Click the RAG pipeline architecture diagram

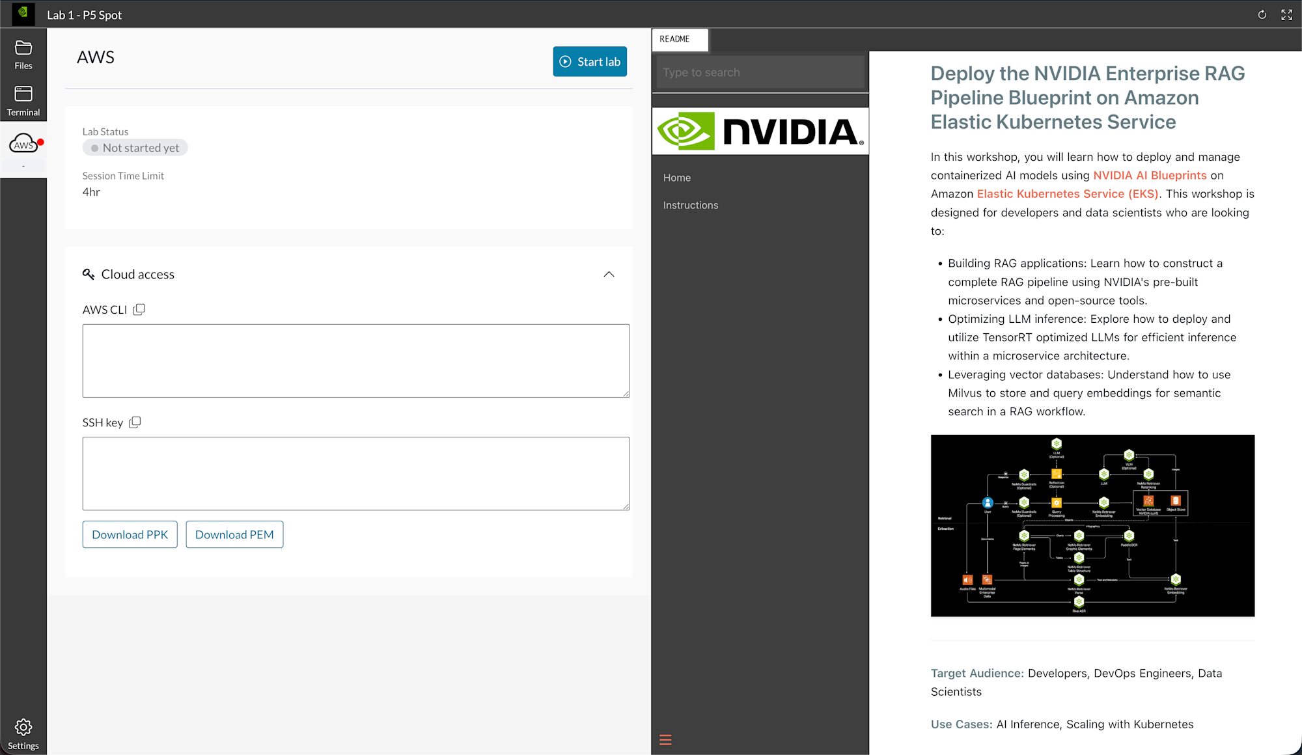tap(1092, 525)
